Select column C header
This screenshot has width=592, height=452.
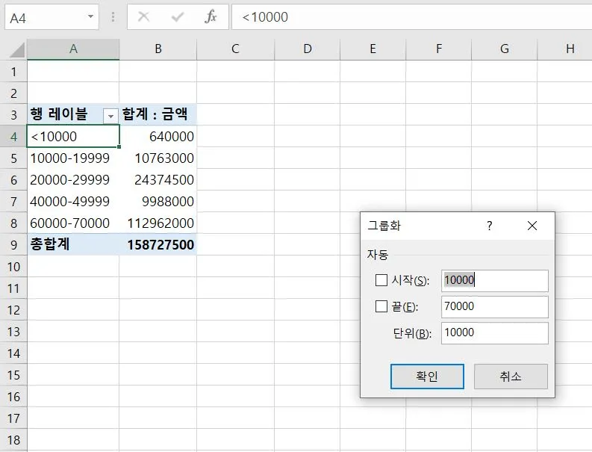point(235,49)
